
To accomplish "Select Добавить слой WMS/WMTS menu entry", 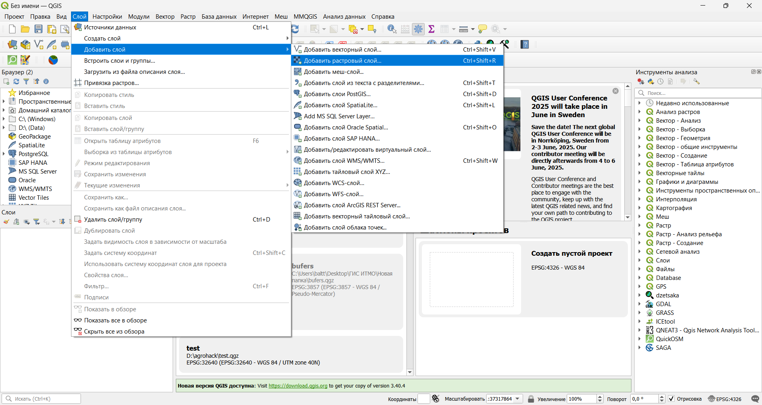I will click(344, 161).
